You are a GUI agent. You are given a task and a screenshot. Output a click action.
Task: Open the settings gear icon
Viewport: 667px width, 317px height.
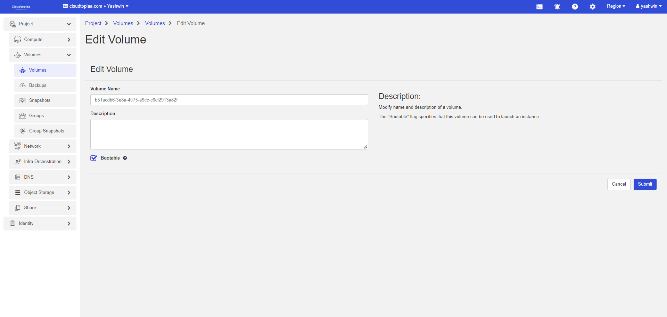592,7
